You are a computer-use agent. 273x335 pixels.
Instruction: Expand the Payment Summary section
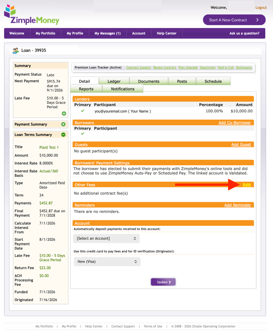coord(63,124)
